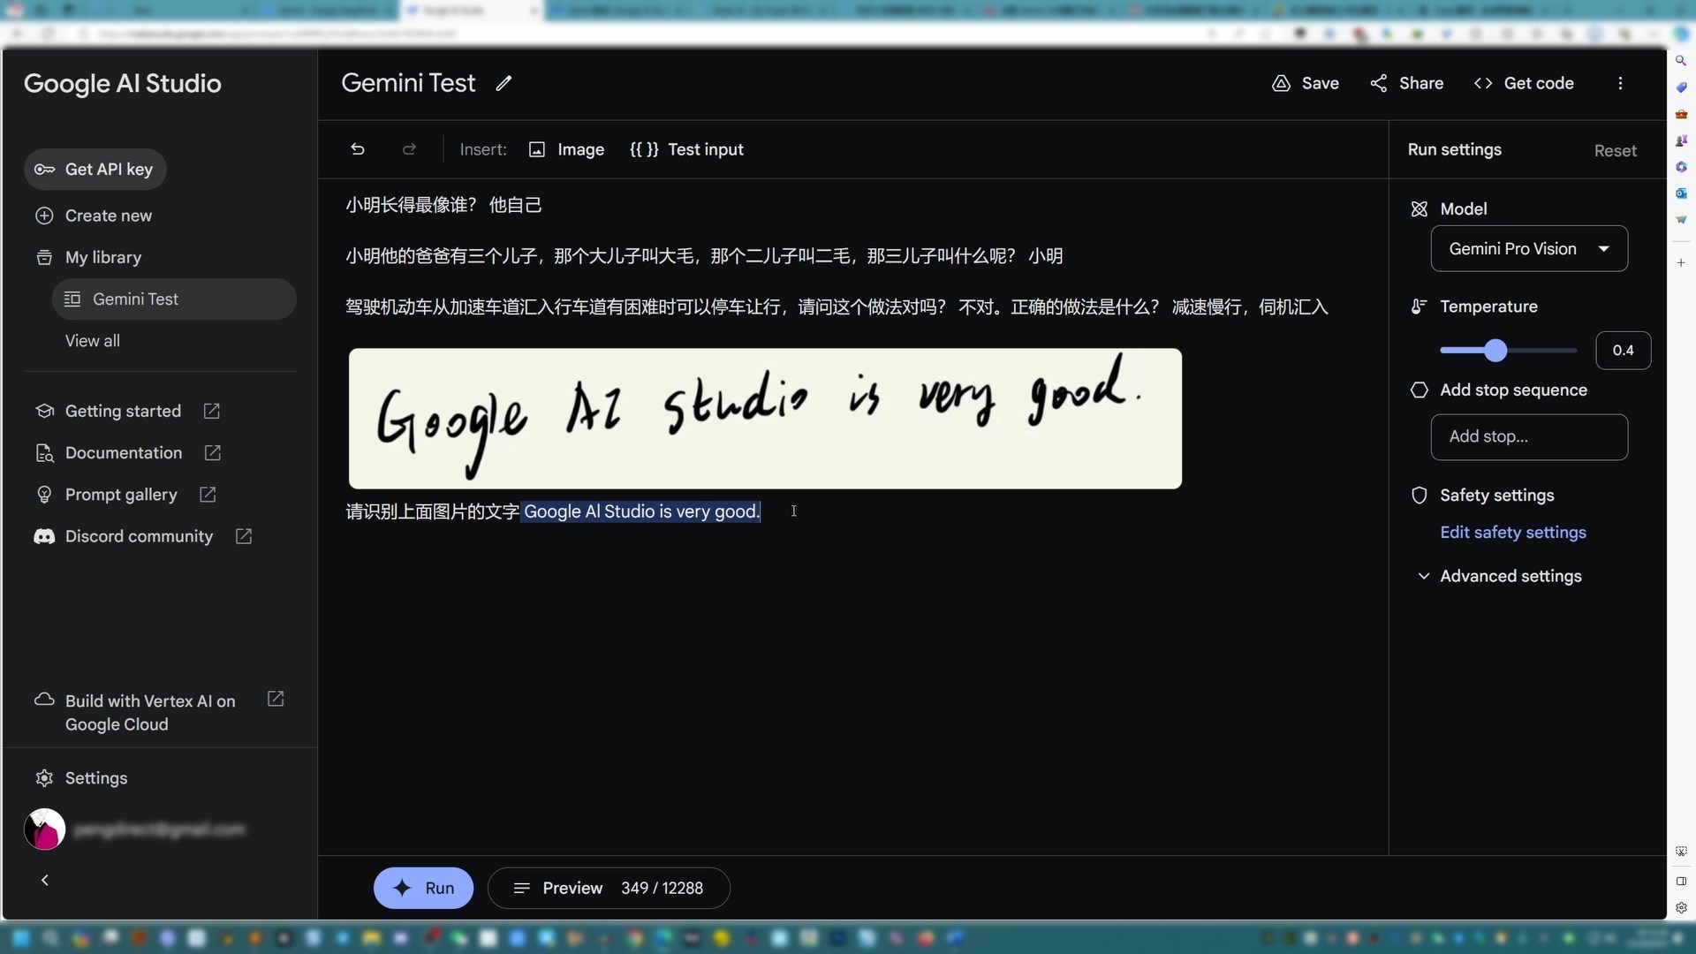Click the rename pencil icon beside Gemini Test
1696x954 pixels.
(503, 83)
